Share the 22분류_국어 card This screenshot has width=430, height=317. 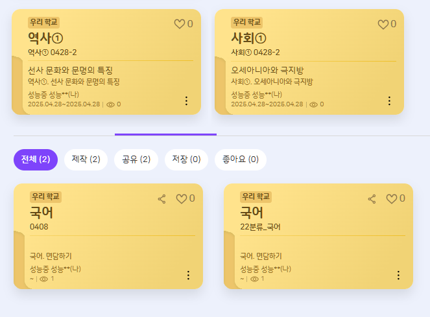point(372,199)
